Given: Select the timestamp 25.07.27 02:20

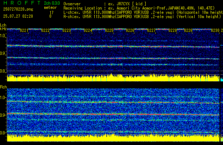Looking at the screenshot, I should pyautogui.click(x=18, y=16).
